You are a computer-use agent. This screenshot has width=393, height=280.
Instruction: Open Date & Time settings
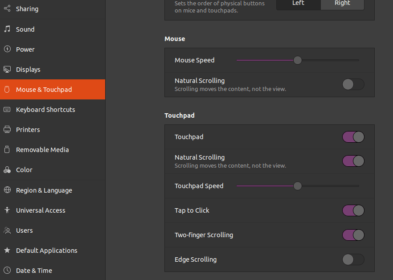pyautogui.click(x=34, y=271)
